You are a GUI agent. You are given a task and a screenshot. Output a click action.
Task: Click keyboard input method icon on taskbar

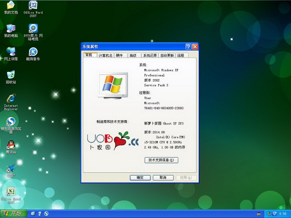(x=259, y=214)
